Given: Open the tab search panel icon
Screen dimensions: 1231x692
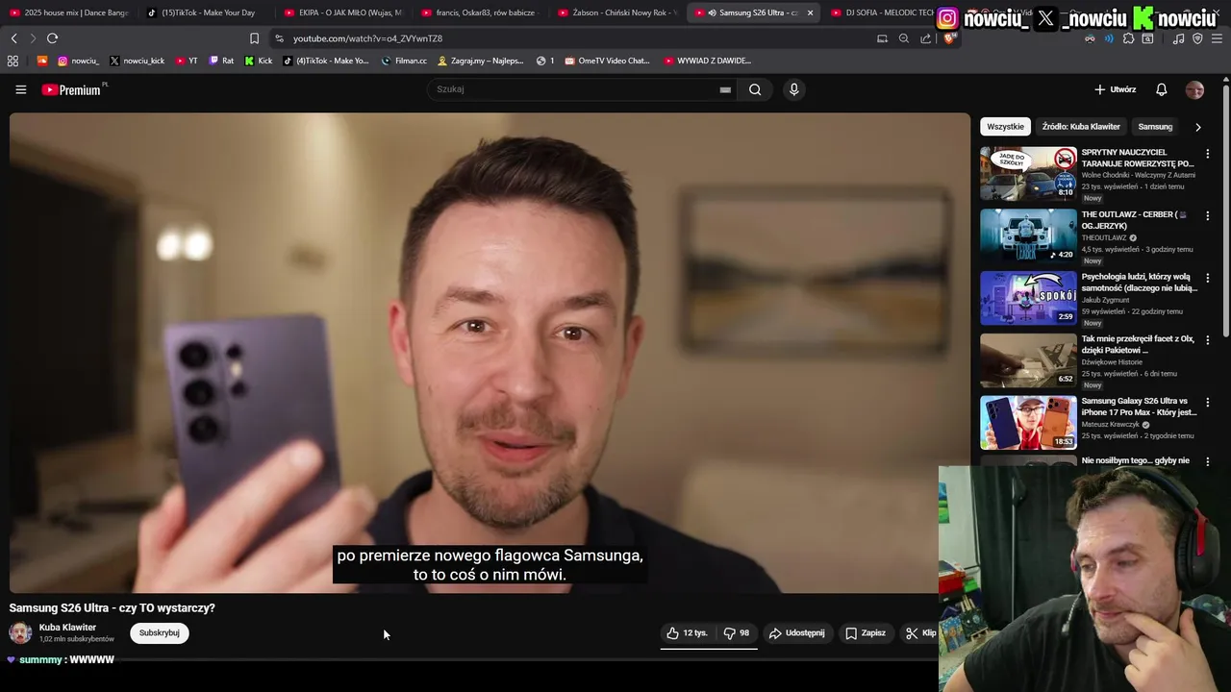Looking at the screenshot, I should tap(1147, 38).
